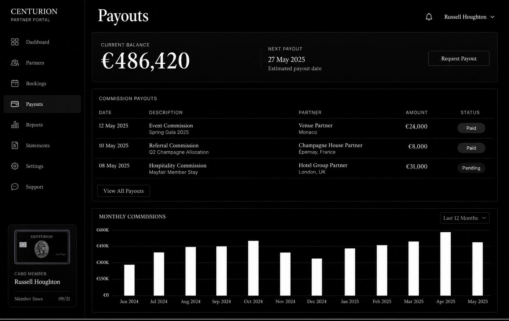
Task: Click 'Hospitality Commission' description text
Action: tap(178, 165)
